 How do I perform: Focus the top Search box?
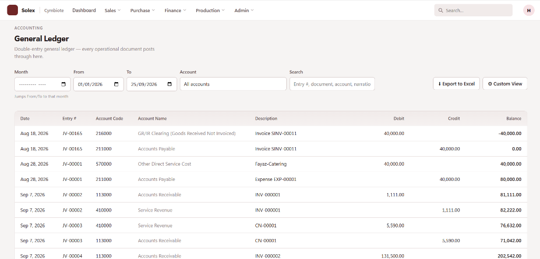coord(473,11)
